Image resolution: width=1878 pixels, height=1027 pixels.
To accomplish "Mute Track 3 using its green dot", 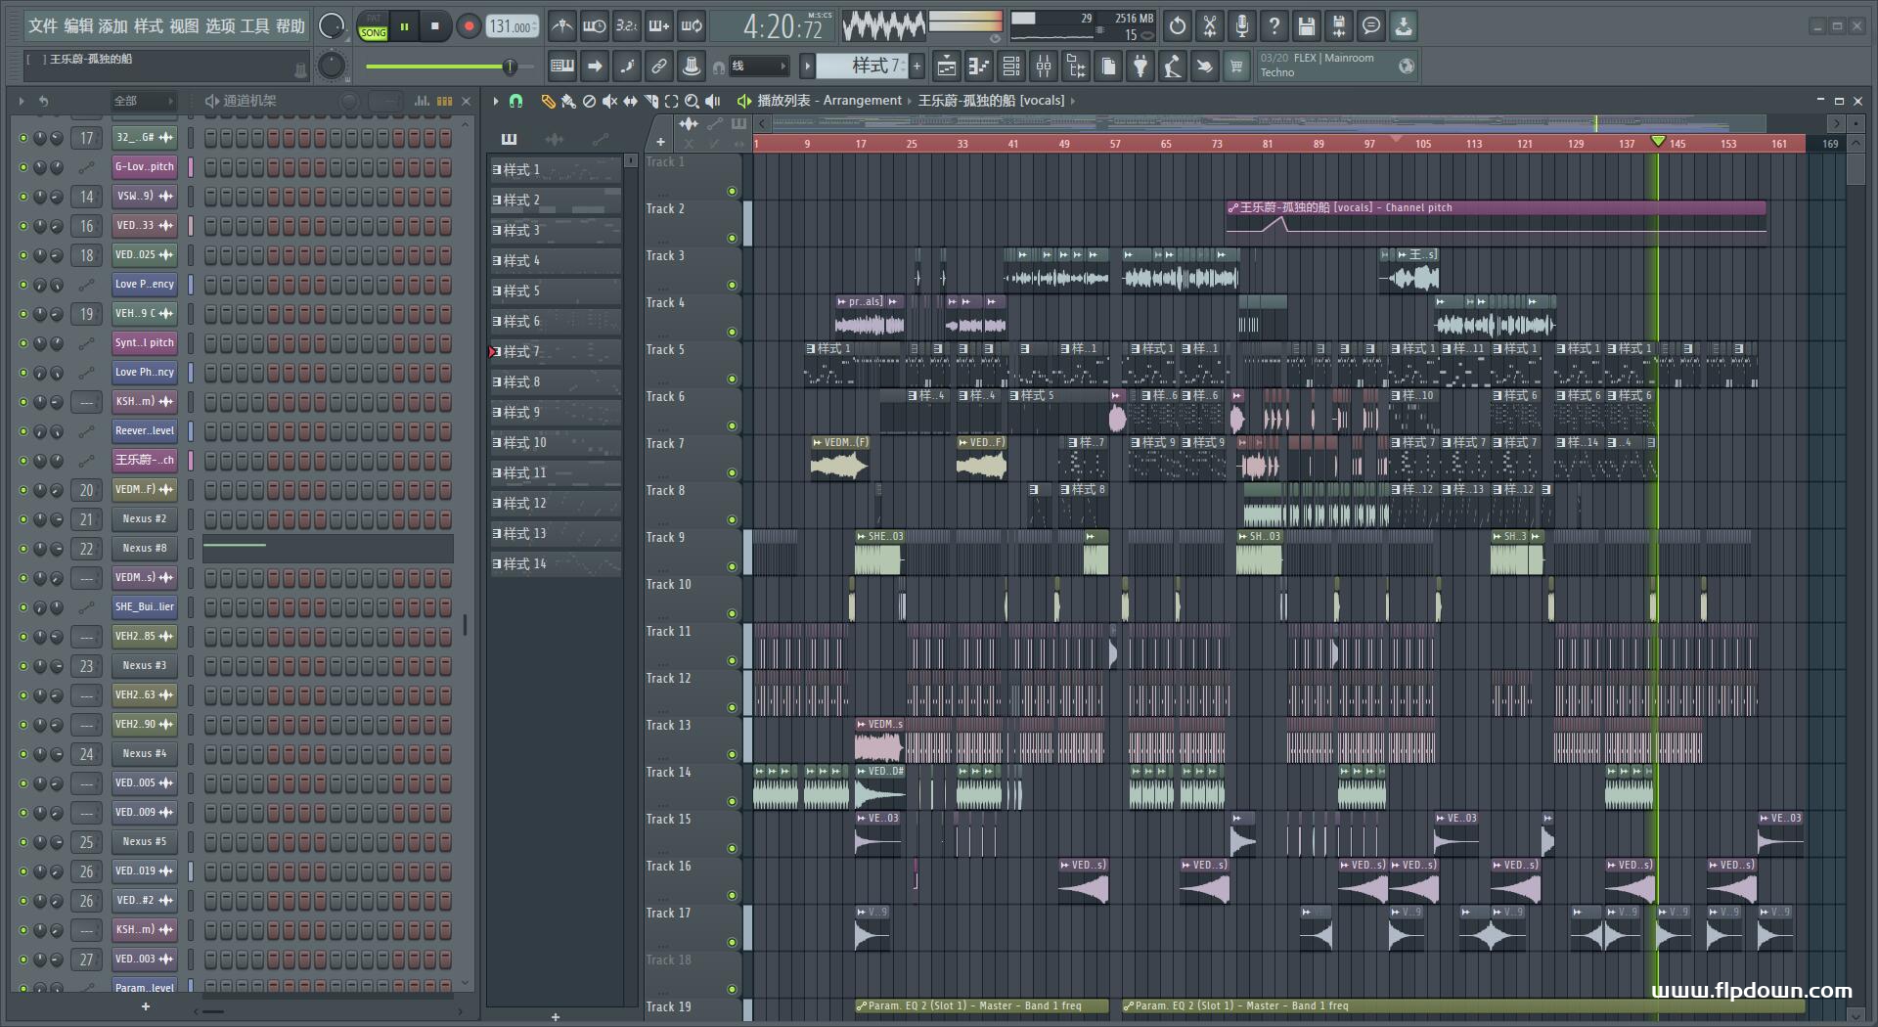I will click(x=732, y=286).
